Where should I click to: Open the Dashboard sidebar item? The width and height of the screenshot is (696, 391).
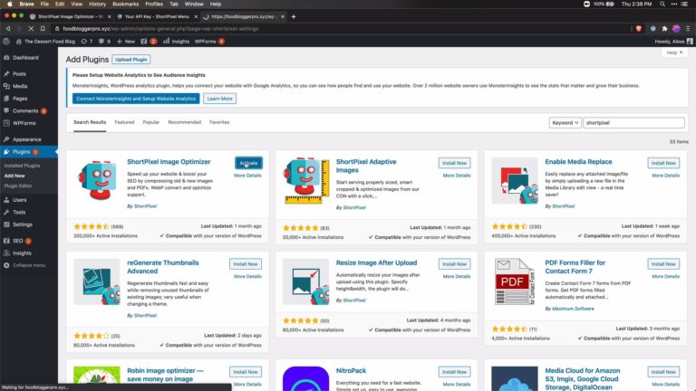[25, 58]
